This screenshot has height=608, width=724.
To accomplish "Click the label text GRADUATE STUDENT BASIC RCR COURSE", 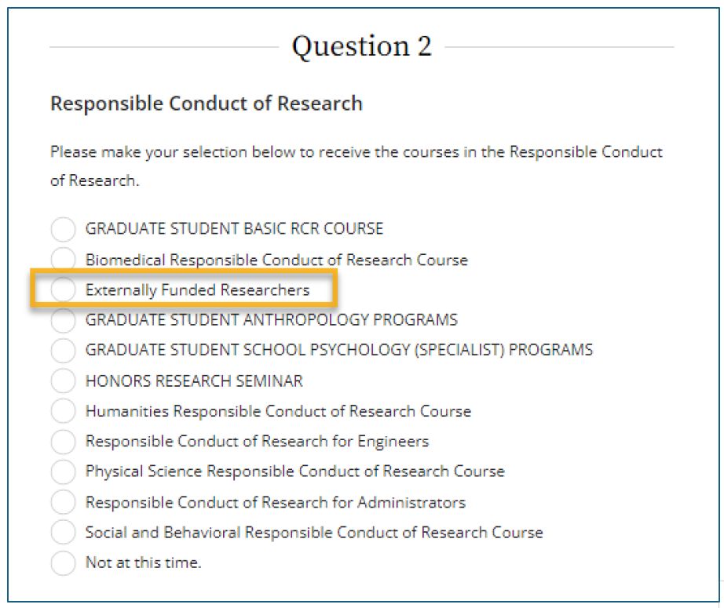I will click(x=233, y=229).
